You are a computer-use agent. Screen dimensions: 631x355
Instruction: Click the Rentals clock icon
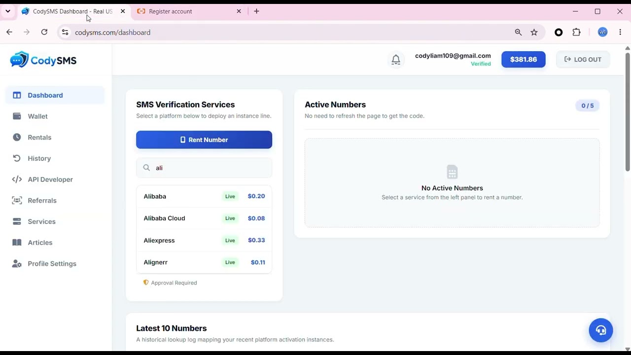click(17, 137)
